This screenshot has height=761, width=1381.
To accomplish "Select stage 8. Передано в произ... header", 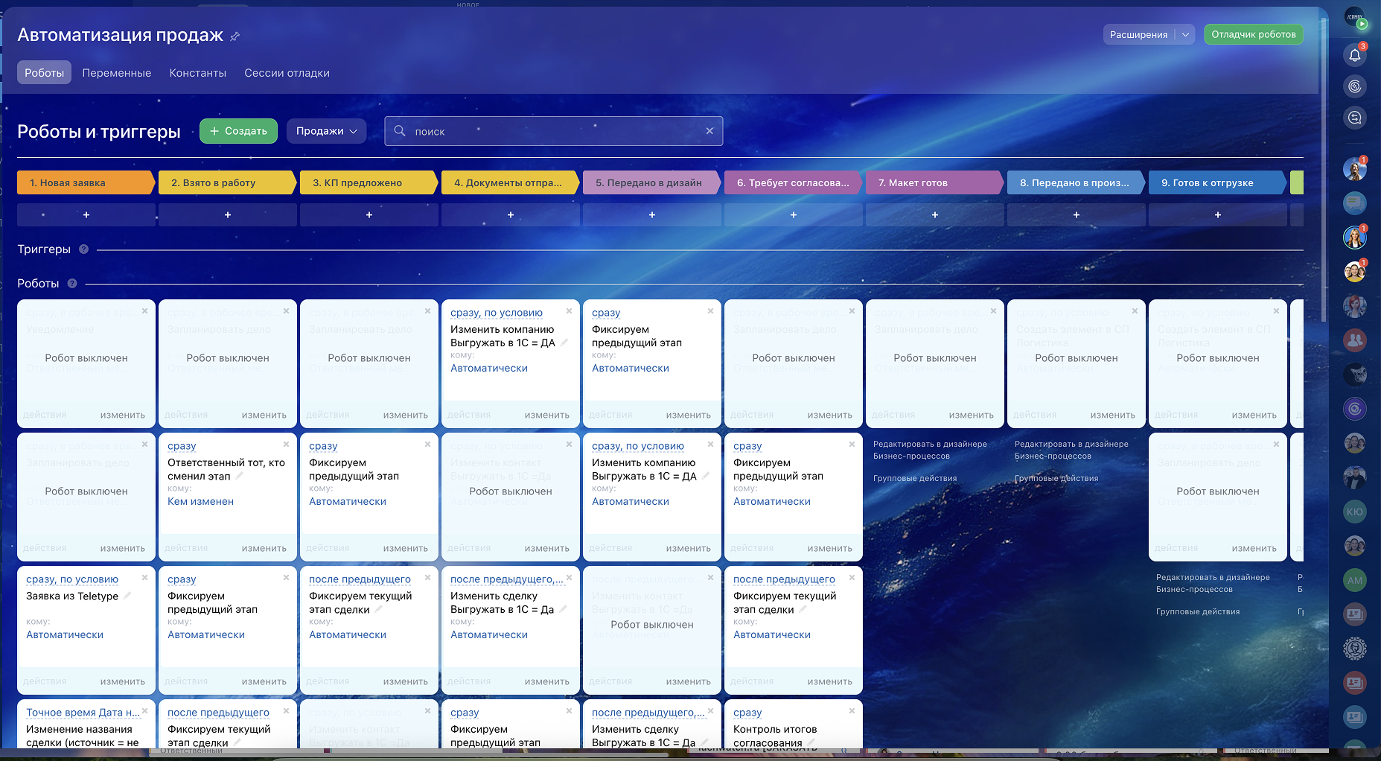I will [1076, 182].
